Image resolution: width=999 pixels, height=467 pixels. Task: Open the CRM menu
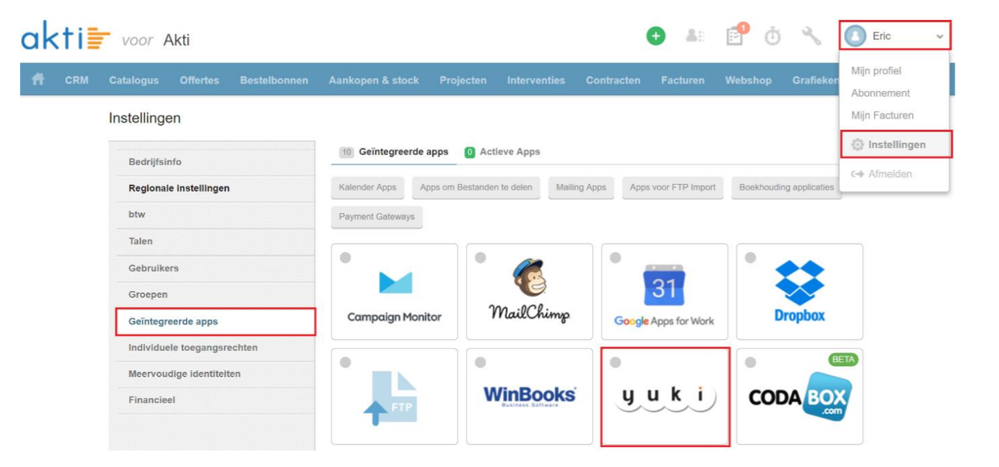pos(77,80)
